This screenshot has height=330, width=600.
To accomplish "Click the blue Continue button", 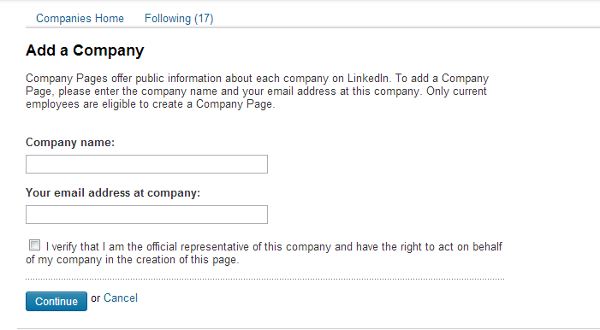I will (56, 301).
